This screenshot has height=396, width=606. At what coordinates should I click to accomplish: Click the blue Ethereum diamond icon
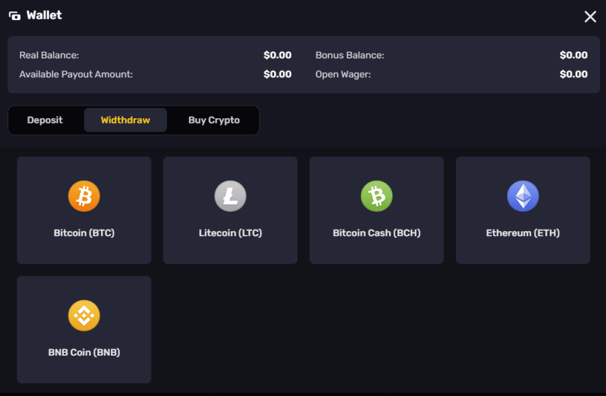click(x=523, y=196)
